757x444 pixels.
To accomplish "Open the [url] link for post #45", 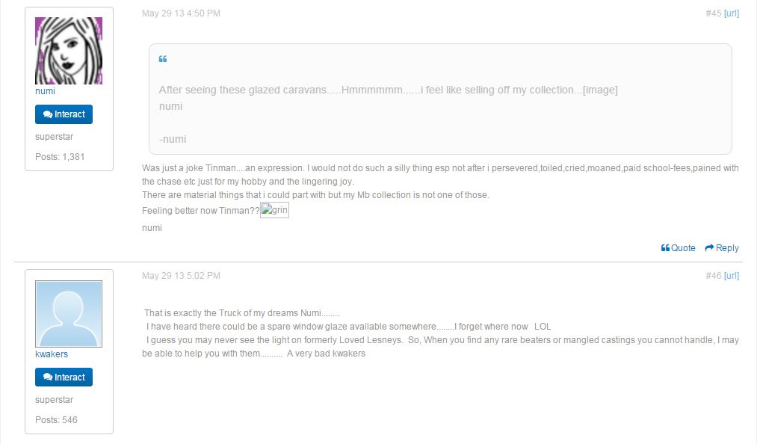I will coord(732,13).
